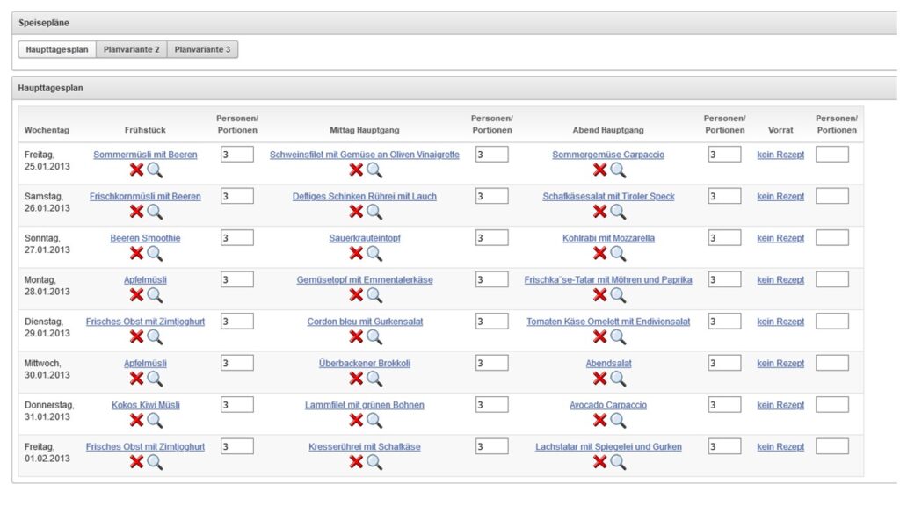Delete Abendsalat using the red X
Screen dimensions: 900x506
(599, 379)
